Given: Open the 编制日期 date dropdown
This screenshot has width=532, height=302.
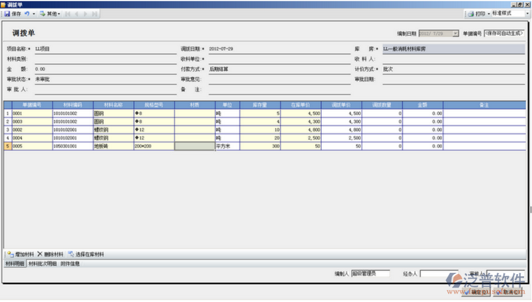Looking at the screenshot, I should [455, 33].
